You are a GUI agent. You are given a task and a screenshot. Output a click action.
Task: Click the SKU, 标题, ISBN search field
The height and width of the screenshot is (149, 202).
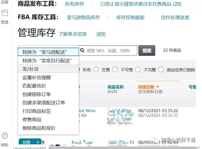coord(108,50)
